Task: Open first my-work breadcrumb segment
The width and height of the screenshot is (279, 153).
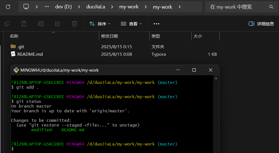Action: 129,7
